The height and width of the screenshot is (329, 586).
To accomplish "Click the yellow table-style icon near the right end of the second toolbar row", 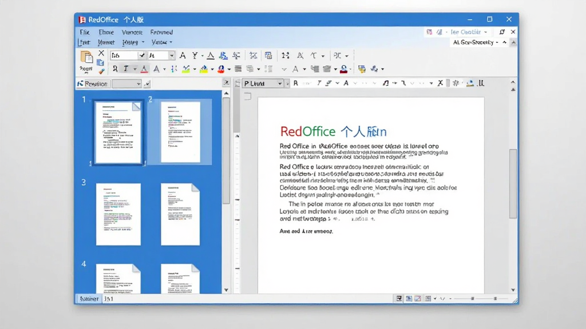I will [x=362, y=69].
